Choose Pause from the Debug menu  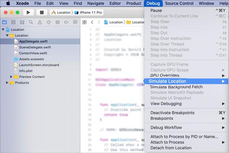pyautogui.click(x=186, y=11)
